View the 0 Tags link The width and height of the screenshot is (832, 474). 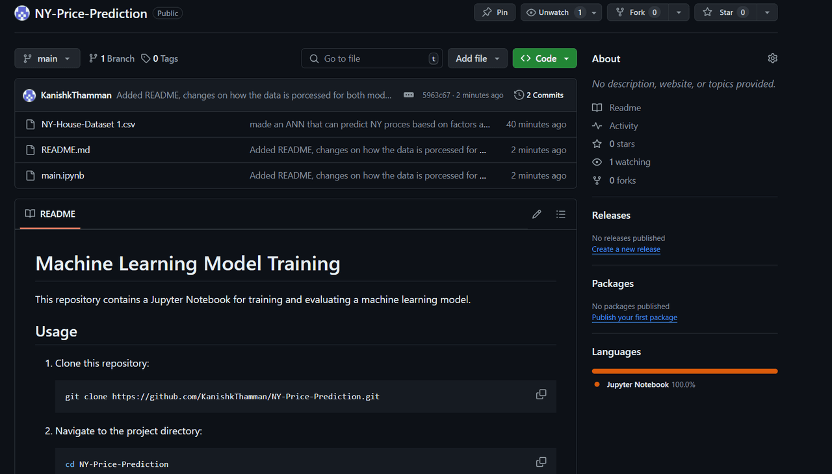(x=160, y=58)
